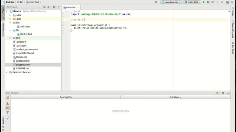Hide Dart Analysis panel with down-arrow icon
The height and width of the screenshot is (132, 236).
click(x=228, y=93)
